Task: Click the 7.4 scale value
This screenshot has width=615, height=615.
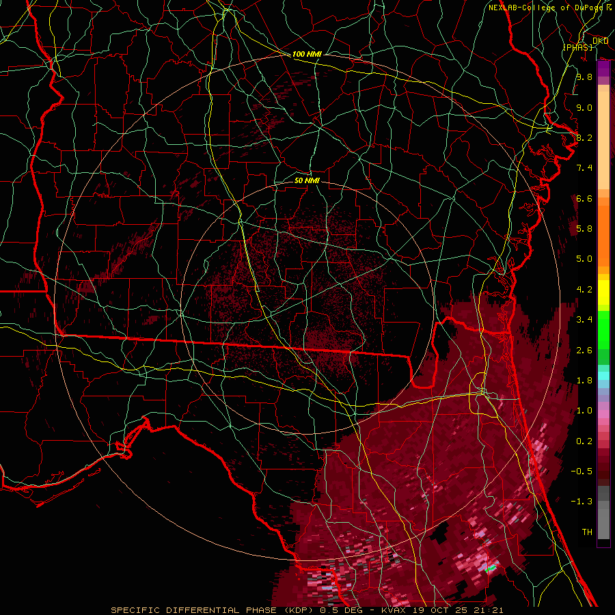Action: click(584, 168)
